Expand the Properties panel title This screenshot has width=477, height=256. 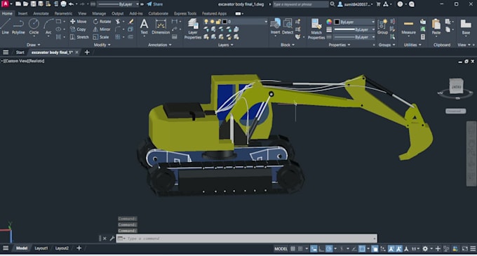(340, 45)
